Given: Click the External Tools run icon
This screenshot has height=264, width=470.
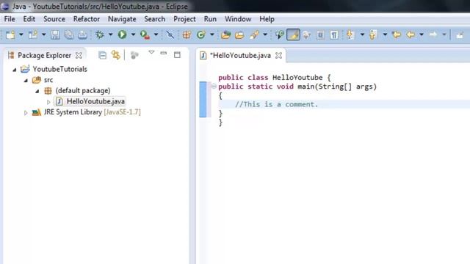Looking at the screenshot, I should coord(145,35).
